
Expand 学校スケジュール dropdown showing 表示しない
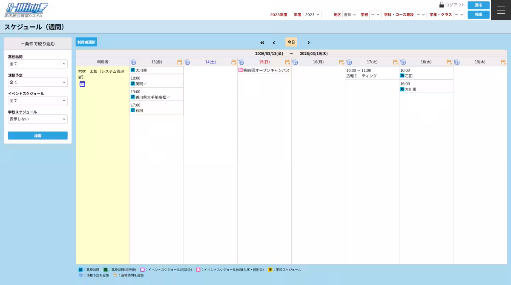coord(38,119)
